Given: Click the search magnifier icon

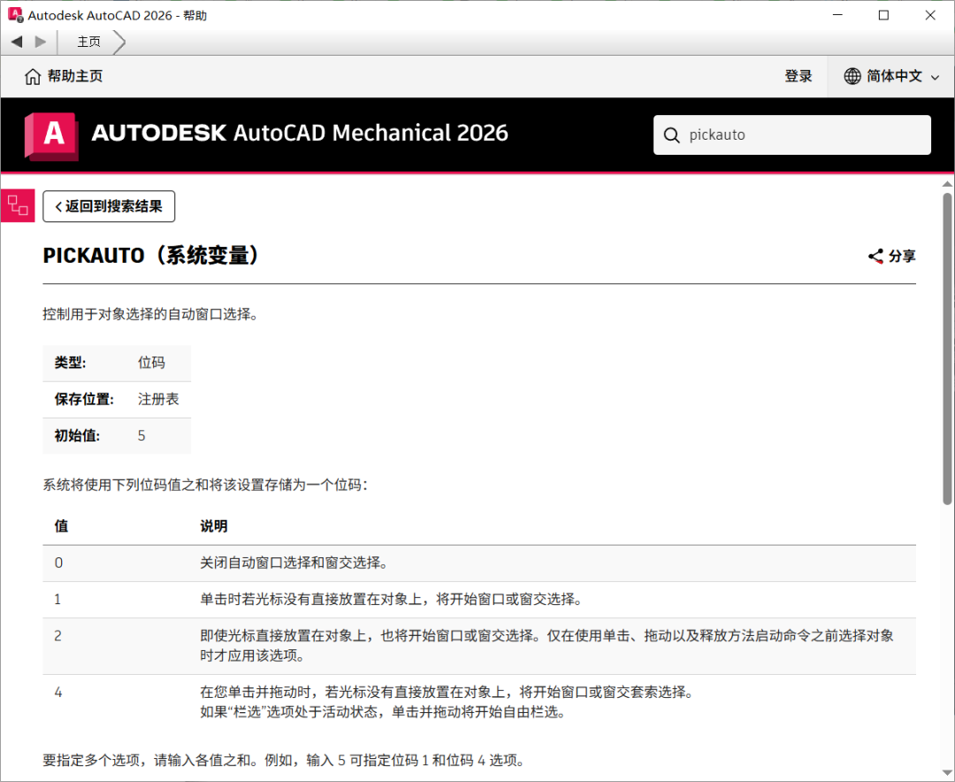Looking at the screenshot, I should pyautogui.click(x=672, y=134).
